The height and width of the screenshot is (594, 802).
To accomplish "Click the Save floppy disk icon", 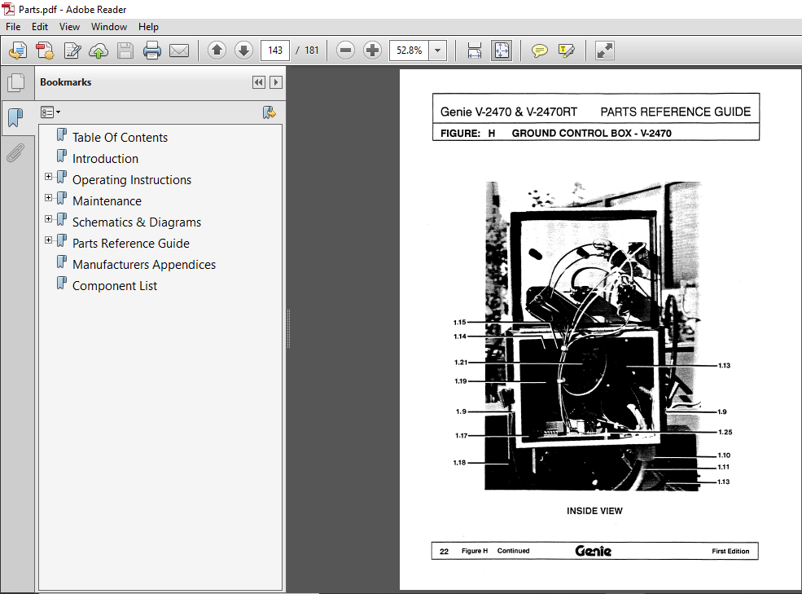I will [125, 51].
